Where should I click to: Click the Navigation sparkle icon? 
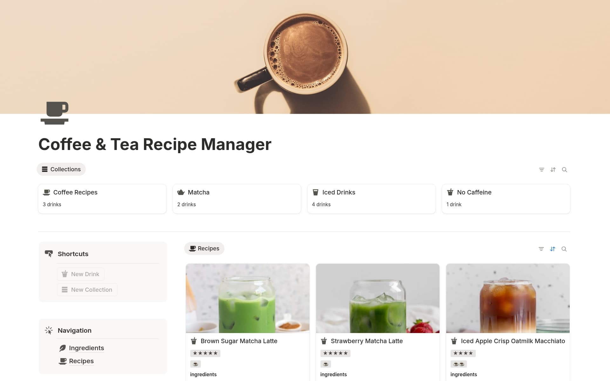pos(49,330)
